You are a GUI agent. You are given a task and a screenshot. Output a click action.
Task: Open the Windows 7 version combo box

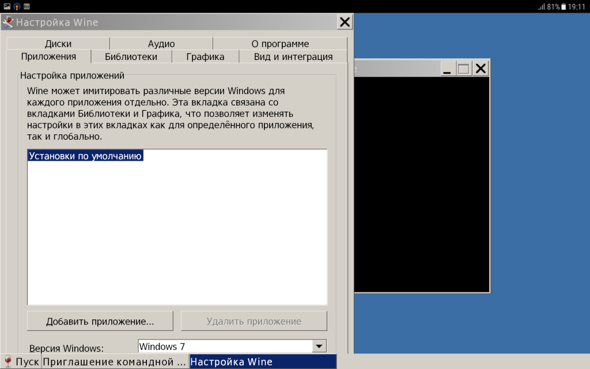pos(232,346)
